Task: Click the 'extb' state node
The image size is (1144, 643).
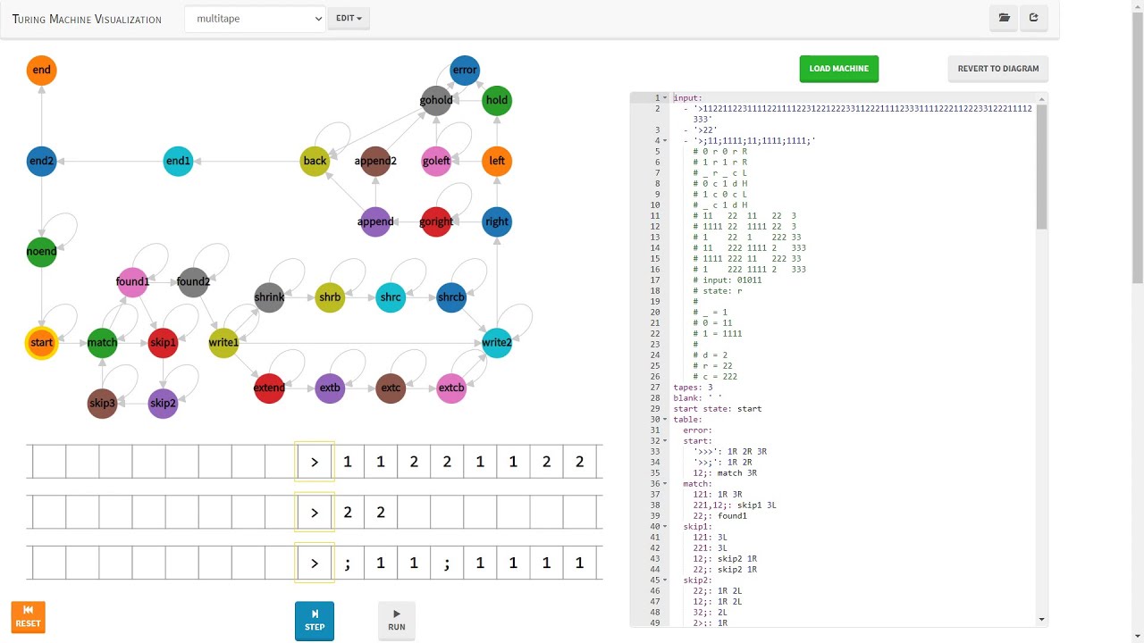Action: point(330,388)
